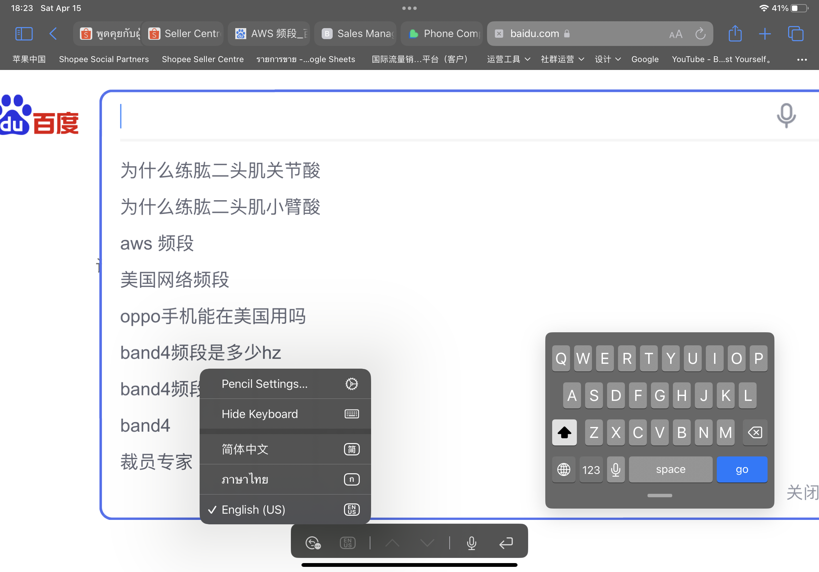Add a new tab with plus icon

point(764,34)
